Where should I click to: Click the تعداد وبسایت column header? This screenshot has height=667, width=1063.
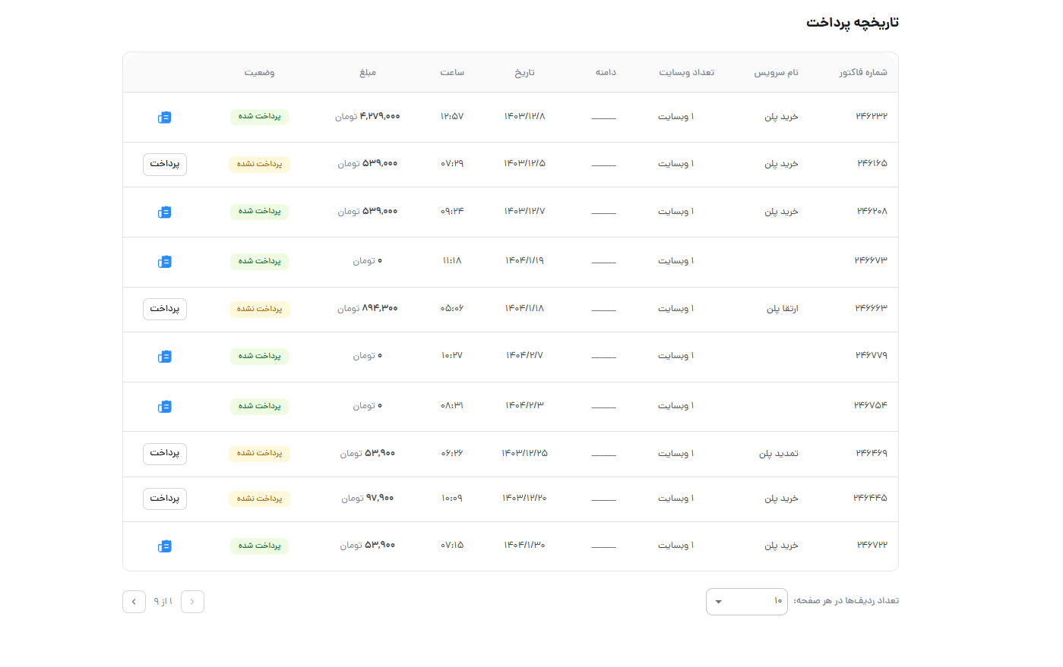686,73
